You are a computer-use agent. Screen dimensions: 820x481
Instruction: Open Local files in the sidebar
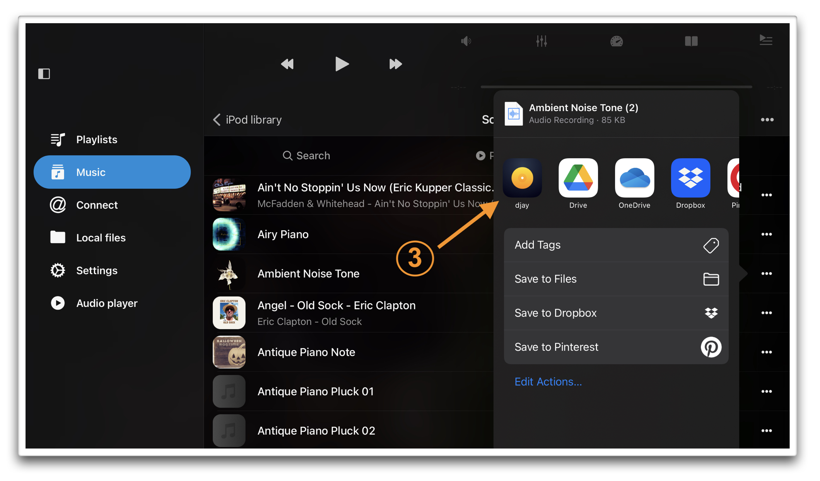pyautogui.click(x=112, y=237)
